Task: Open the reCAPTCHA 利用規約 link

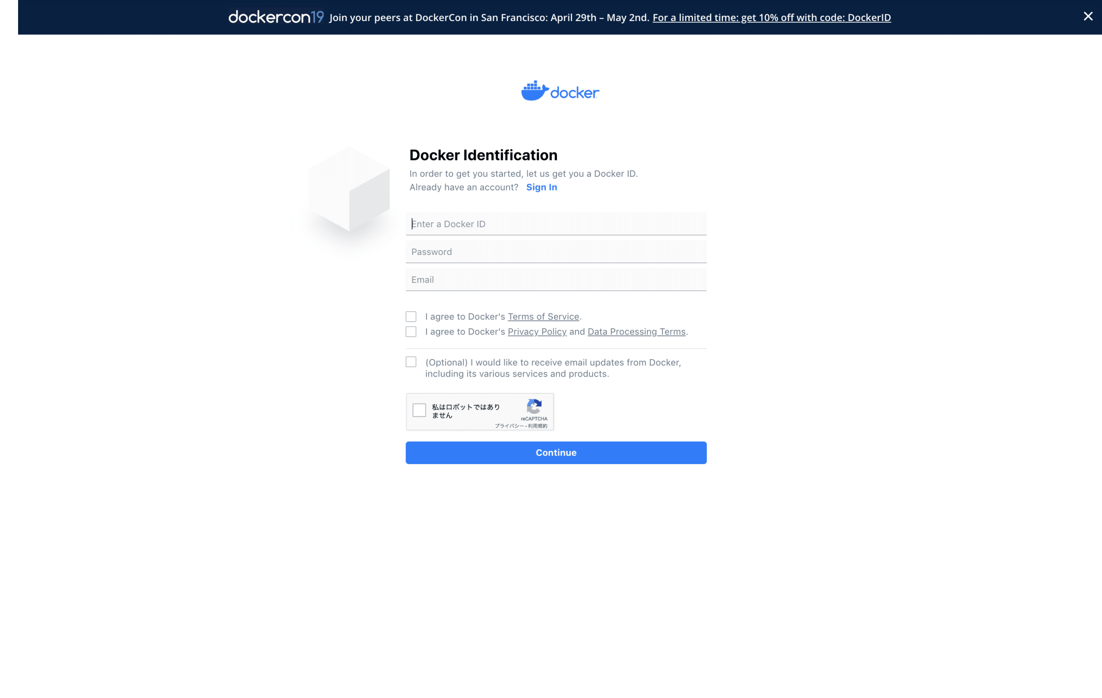Action: 537,426
